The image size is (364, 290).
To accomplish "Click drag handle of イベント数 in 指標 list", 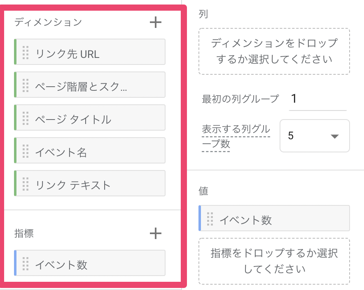I will (x=26, y=263).
